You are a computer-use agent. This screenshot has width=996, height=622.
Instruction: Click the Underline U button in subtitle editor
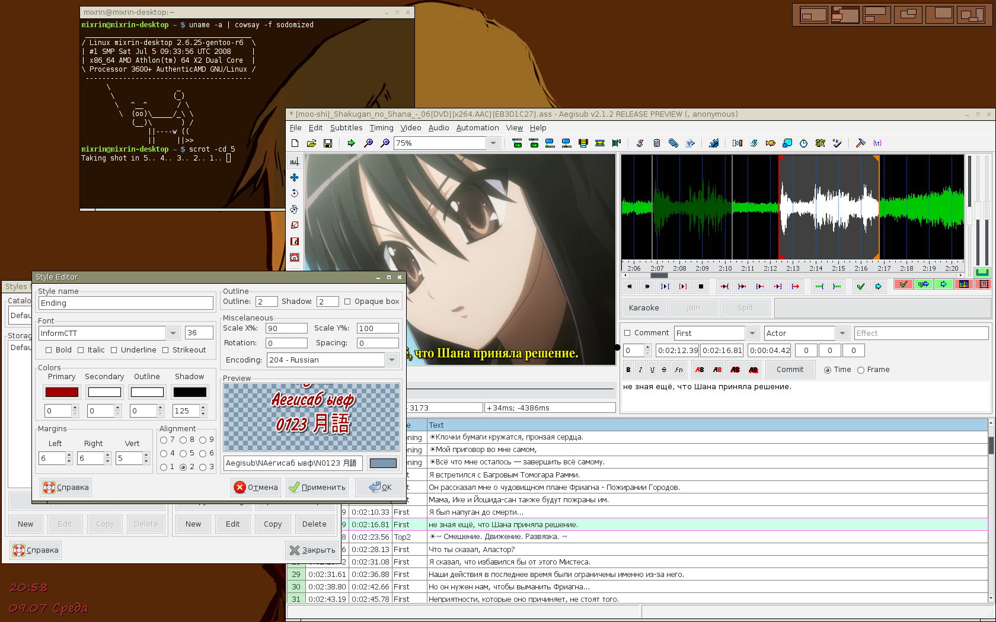[652, 370]
